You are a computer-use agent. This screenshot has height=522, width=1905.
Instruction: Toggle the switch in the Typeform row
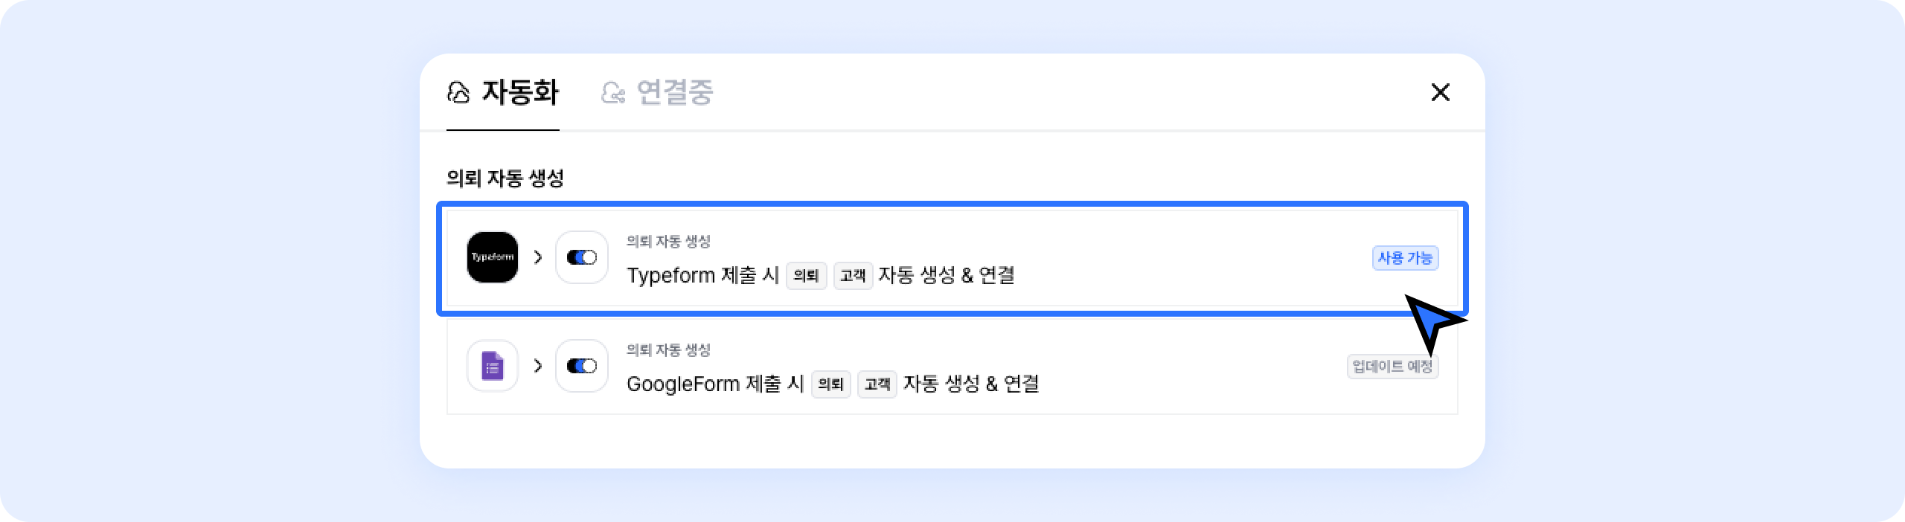point(581,257)
